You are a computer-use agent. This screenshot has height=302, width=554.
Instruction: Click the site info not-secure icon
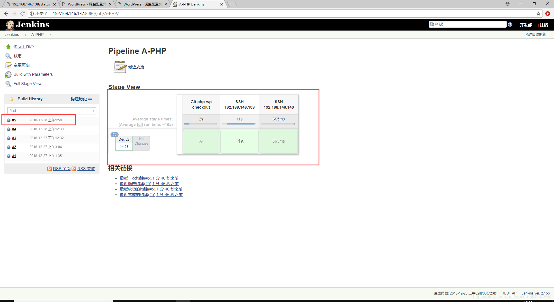(32, 14)
